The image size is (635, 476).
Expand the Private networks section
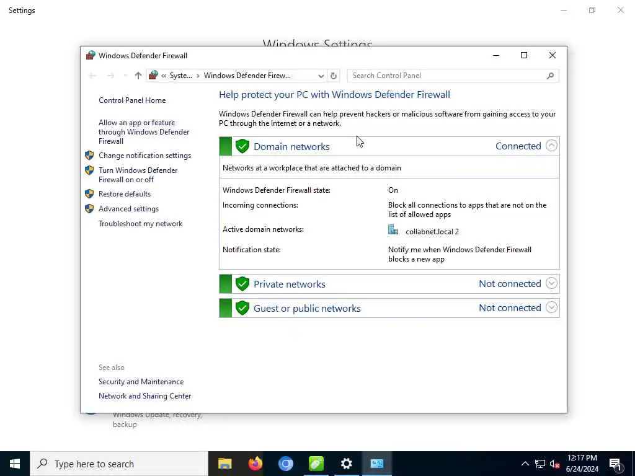tap(551, 283)
